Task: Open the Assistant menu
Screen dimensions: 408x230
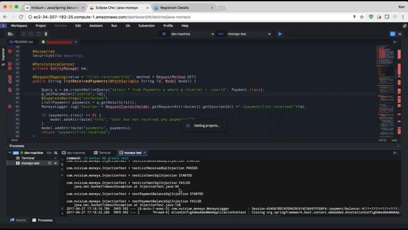Action: [96, 26]
